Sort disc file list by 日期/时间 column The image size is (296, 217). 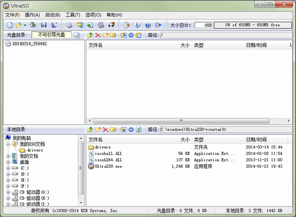pyautogui.click(x=265, y=45)
